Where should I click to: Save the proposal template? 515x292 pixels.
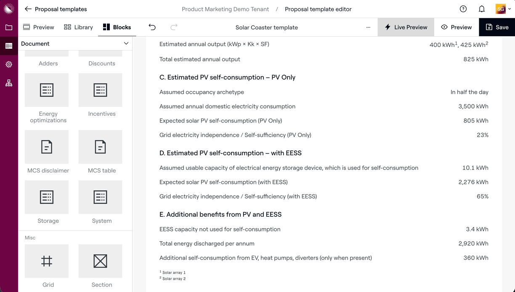click(497, 27)
